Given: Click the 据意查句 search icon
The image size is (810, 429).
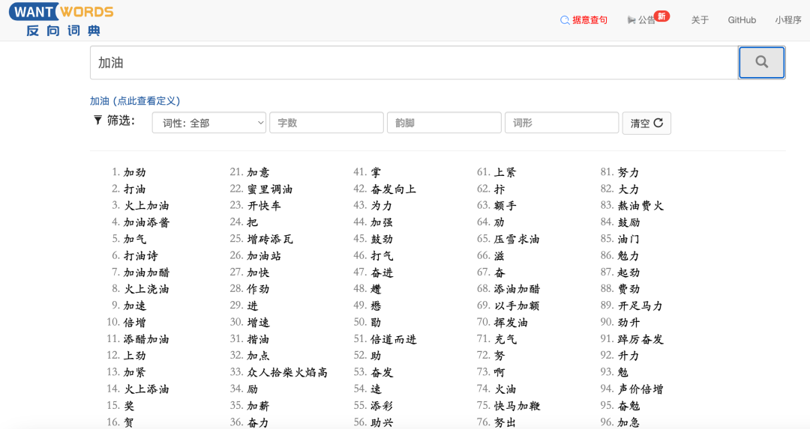Looking at the screenshot, I should click(565, 20).
